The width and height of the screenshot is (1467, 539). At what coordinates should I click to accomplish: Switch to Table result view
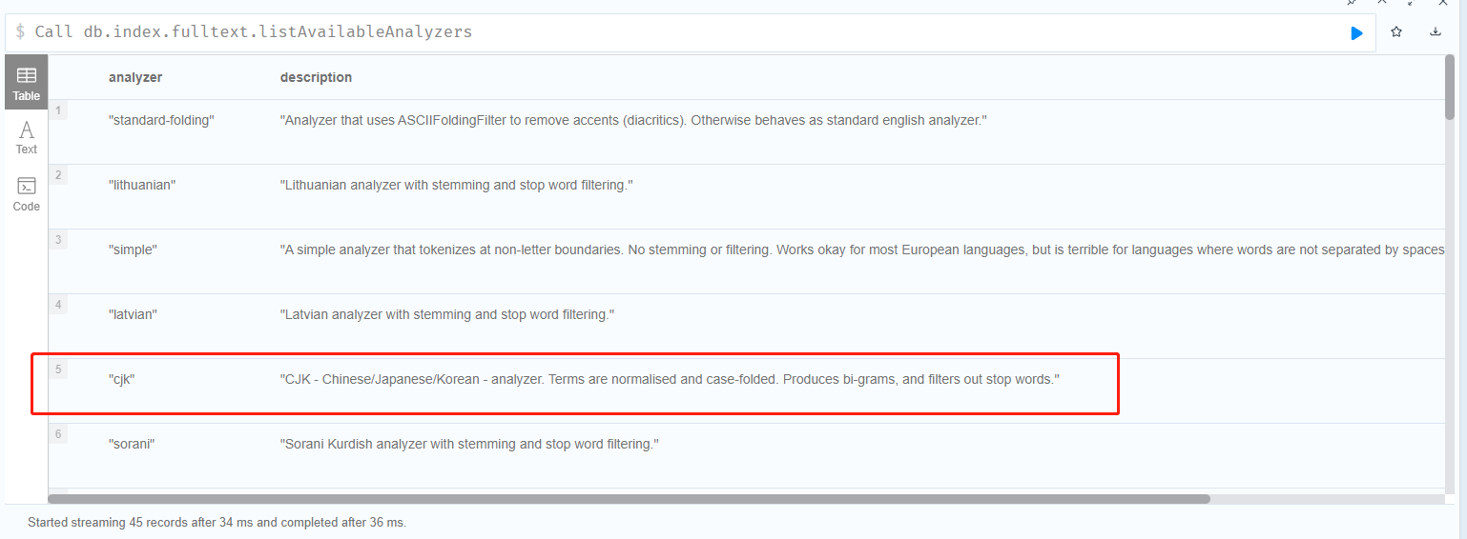pos(27,83)
